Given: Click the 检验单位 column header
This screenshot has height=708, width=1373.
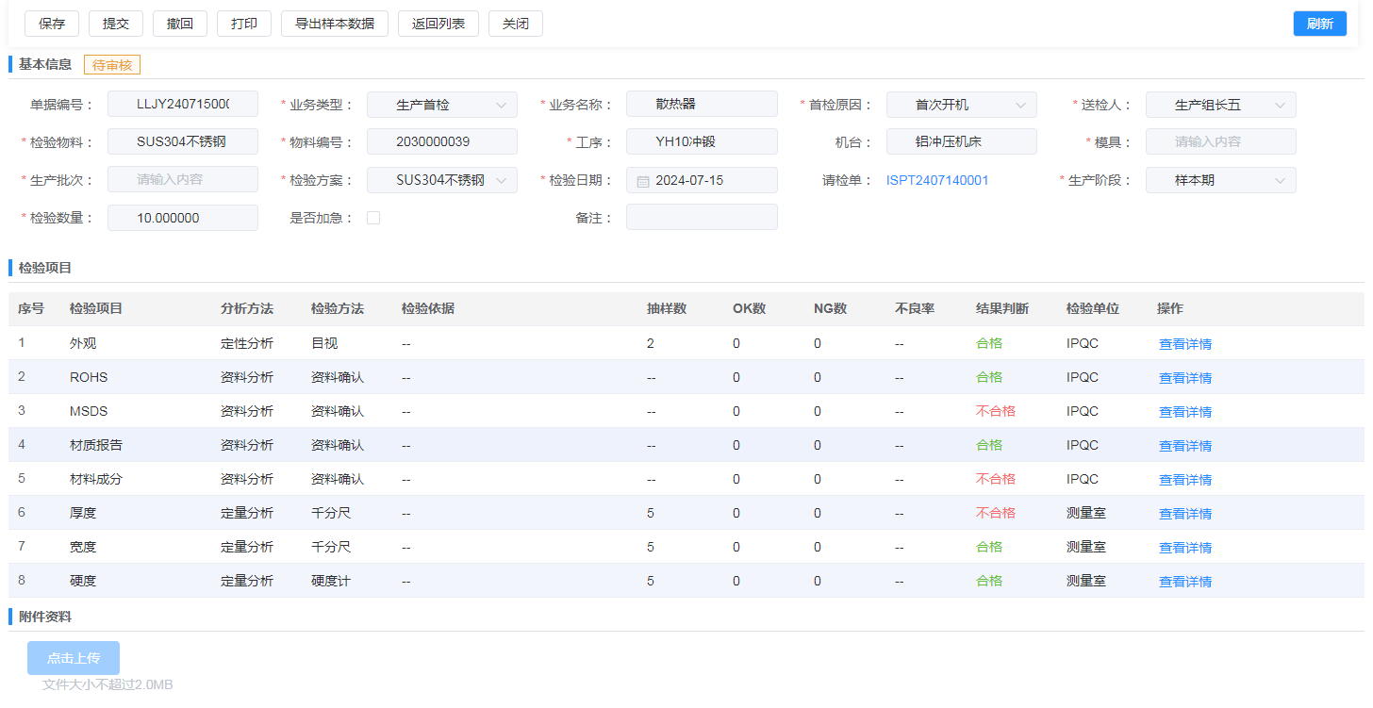Looking at the screenshot, I should click(1093, 308).
